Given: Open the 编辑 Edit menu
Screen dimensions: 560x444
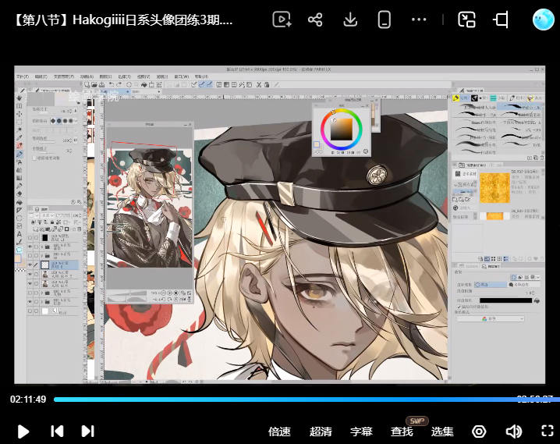Looking at the screenshot, I should [41, 76].
